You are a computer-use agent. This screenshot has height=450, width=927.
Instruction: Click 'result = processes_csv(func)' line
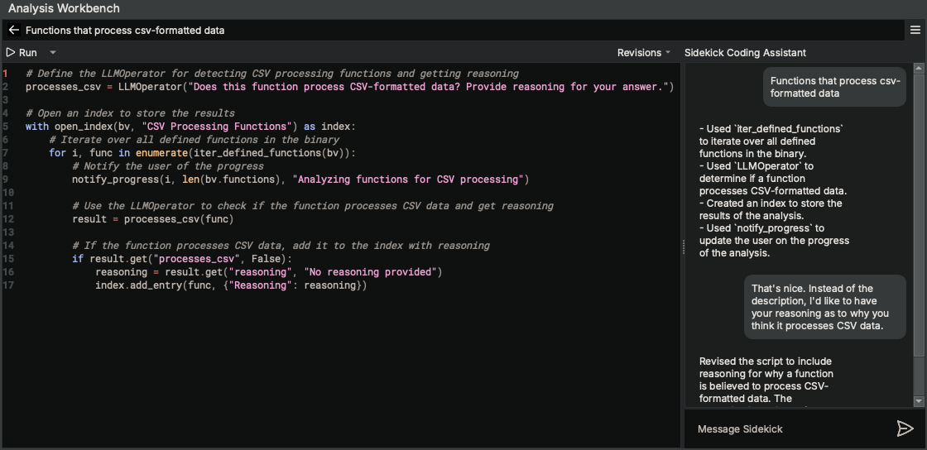[x=152, y=219]
